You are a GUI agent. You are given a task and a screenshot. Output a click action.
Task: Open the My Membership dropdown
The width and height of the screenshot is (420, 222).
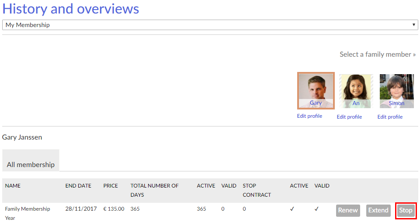tap(210, 25)
